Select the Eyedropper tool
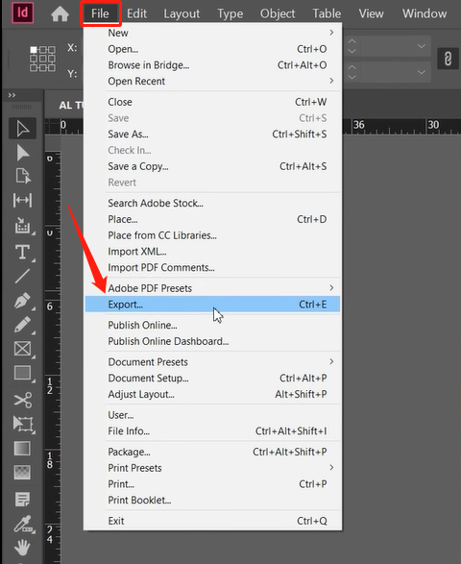The image size is (461, 564). point(23,524)
